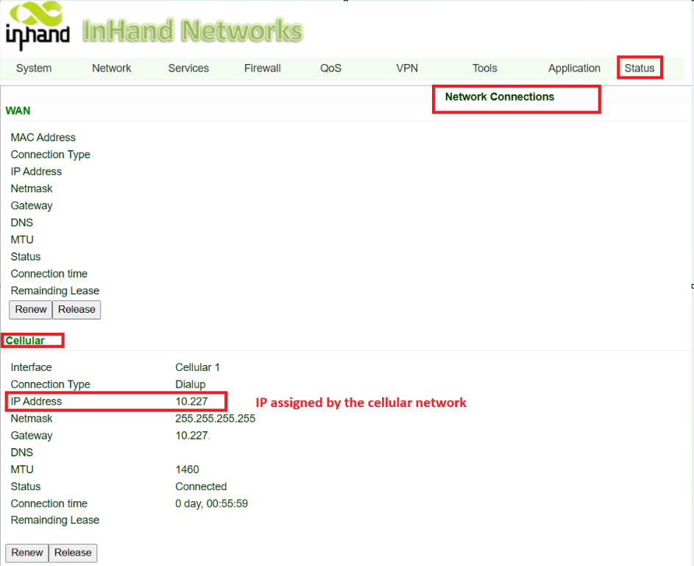This screenshot has height=566, width=694.
Task: Click the Dialup connection type value
Action: (191, 384)
